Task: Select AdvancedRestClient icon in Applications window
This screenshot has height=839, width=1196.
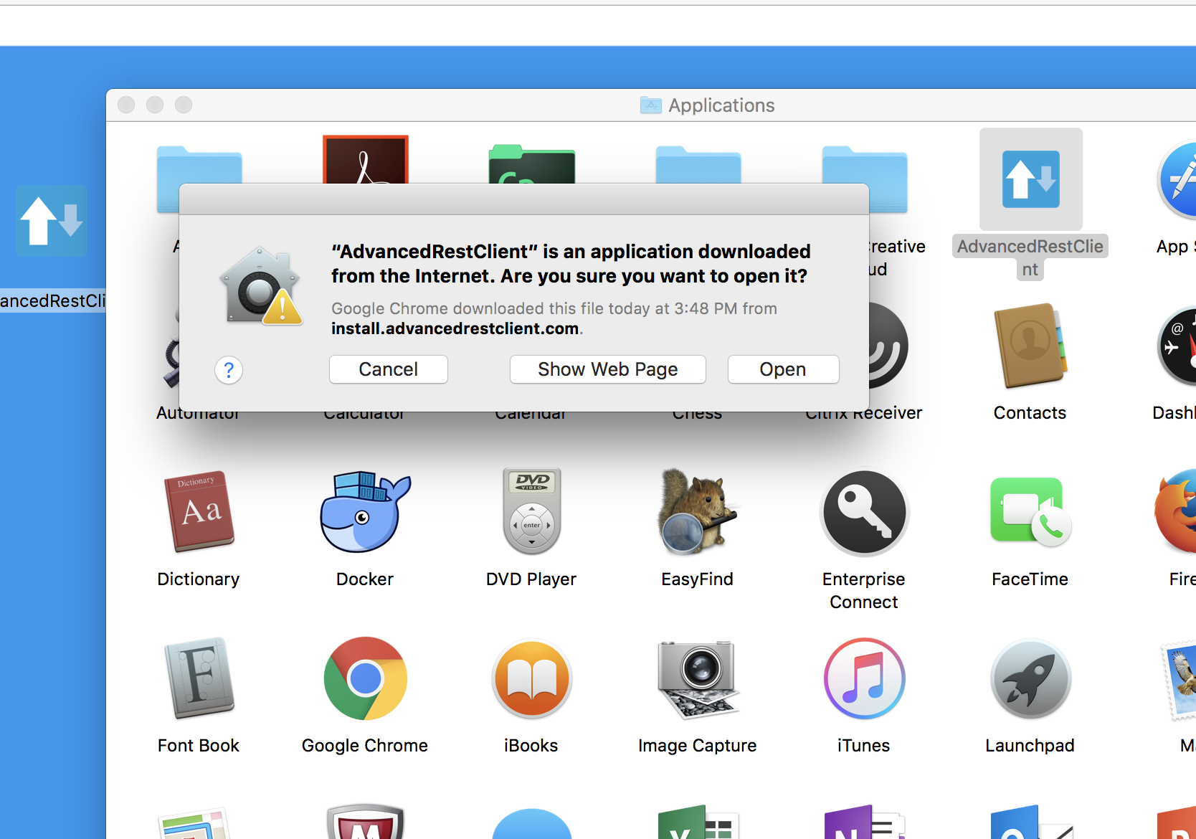Action: tap(1030, 179)
